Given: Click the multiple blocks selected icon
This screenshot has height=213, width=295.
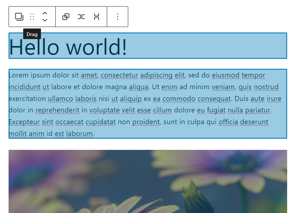Looking at the screenshot, I should click(x=19, y=17).
